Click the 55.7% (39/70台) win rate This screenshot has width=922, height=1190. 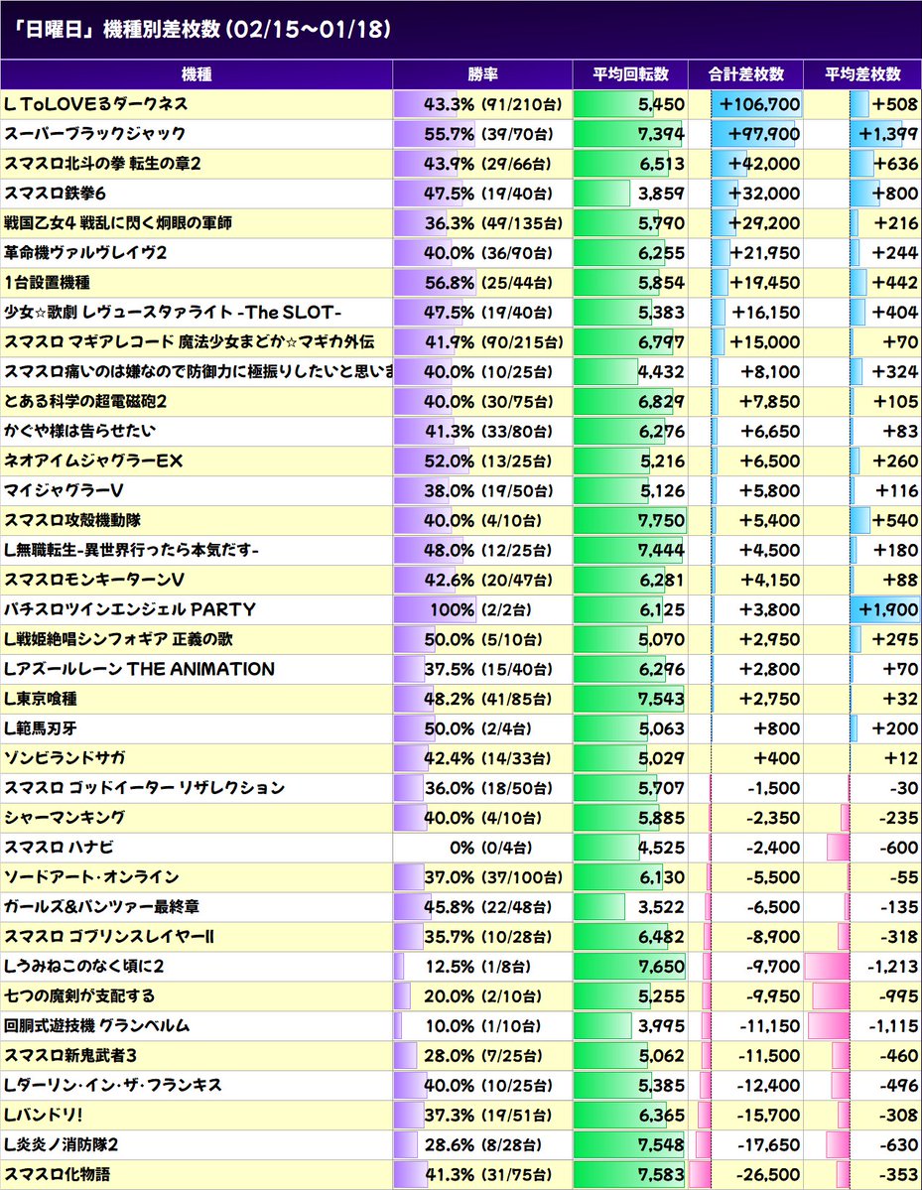[x=488, y=134]
